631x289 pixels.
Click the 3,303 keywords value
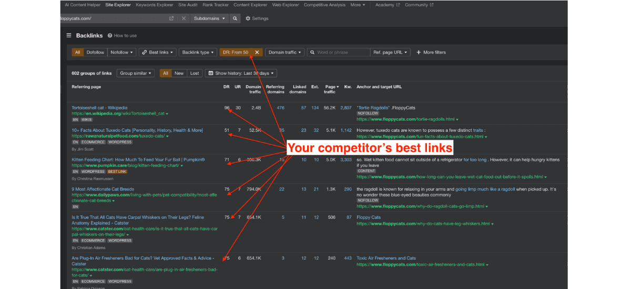coord(346,159)
